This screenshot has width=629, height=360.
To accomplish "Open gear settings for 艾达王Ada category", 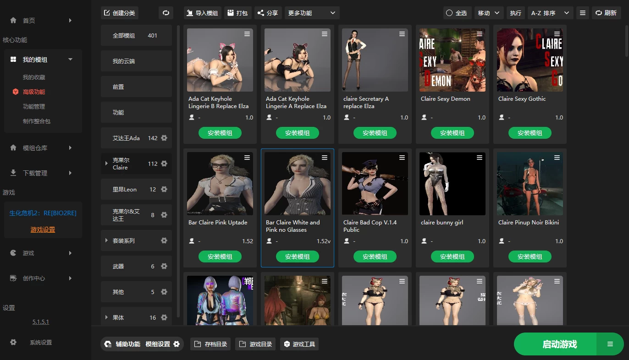I will click(164, 138).
